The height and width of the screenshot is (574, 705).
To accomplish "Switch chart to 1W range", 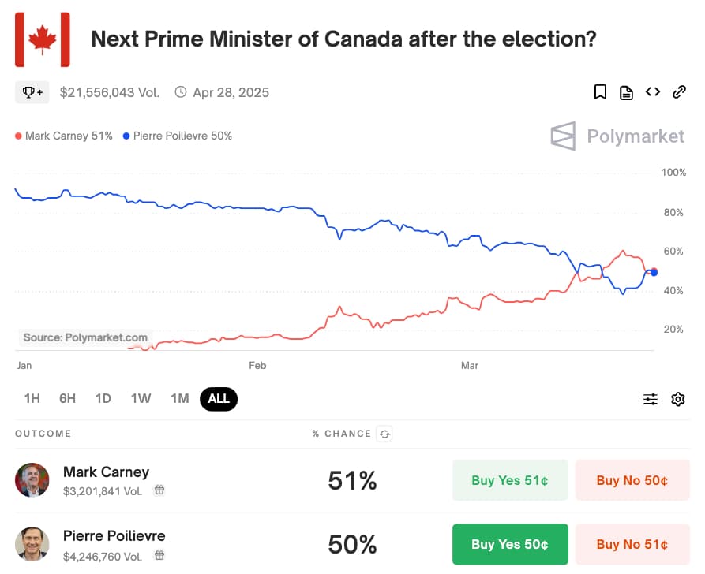I will tap(141, 398).
